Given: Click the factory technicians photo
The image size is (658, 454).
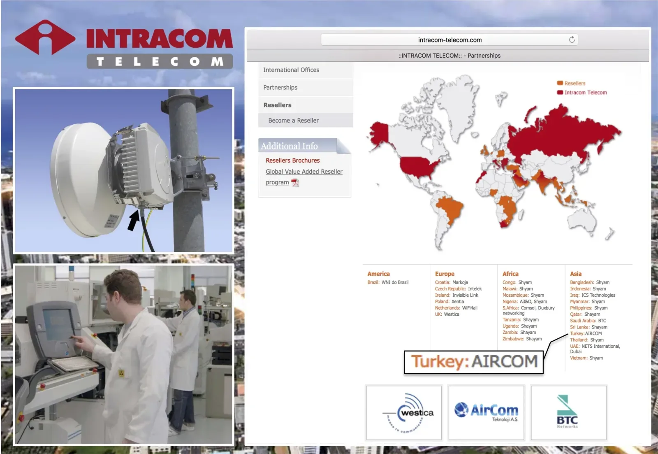Looking at the screenshot, I should pyautogui.click(x=124, y=354).
